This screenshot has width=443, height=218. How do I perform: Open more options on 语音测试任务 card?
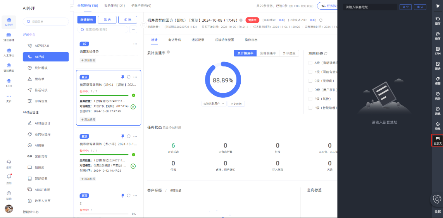point(135,44)
